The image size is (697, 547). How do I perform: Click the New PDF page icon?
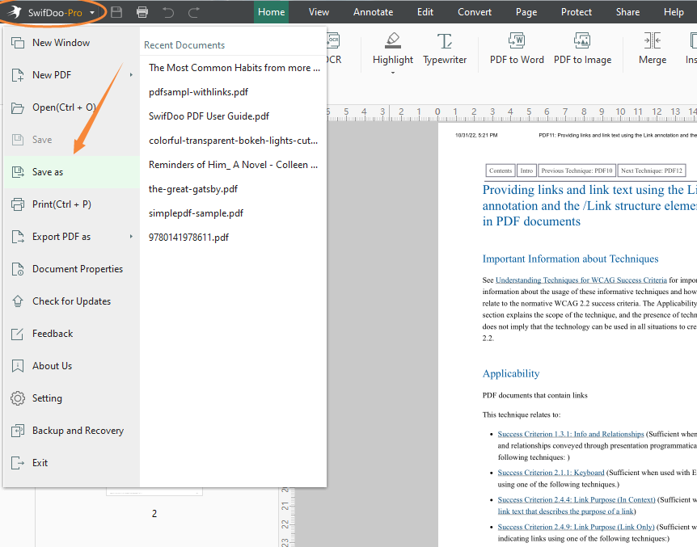tap(17, 75)
